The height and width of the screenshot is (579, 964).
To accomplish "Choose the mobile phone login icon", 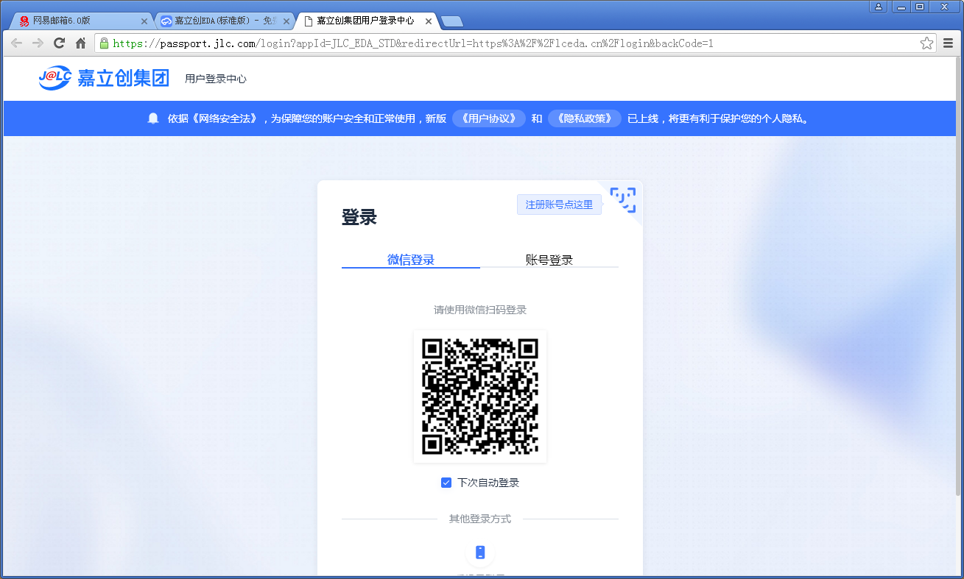I will [x=480, y=553].
